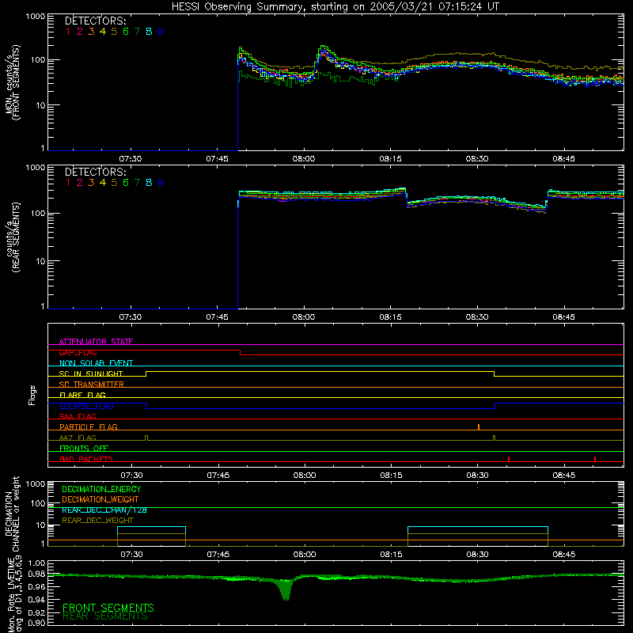
Task: Select the SC_IN_SUNLIGHT flag label
Action: [x=91, y=373]
